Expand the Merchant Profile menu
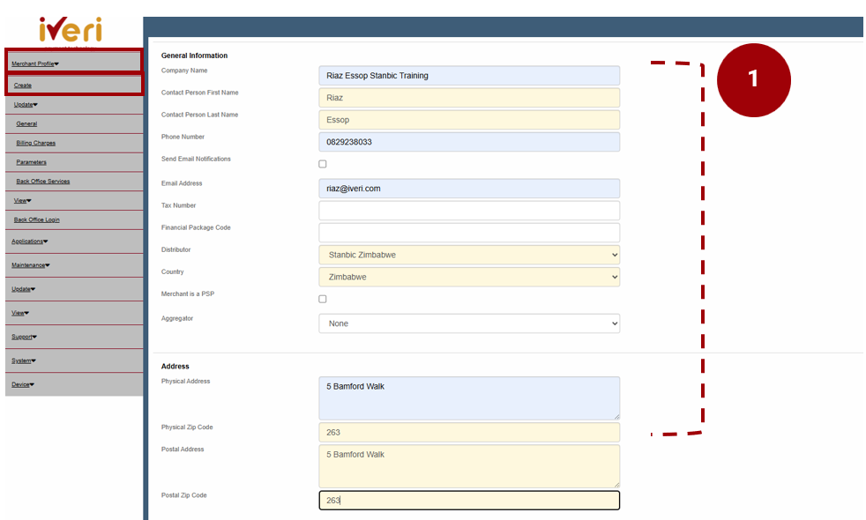The height and width of the screenshot is (520, 866). coord(35,64)
